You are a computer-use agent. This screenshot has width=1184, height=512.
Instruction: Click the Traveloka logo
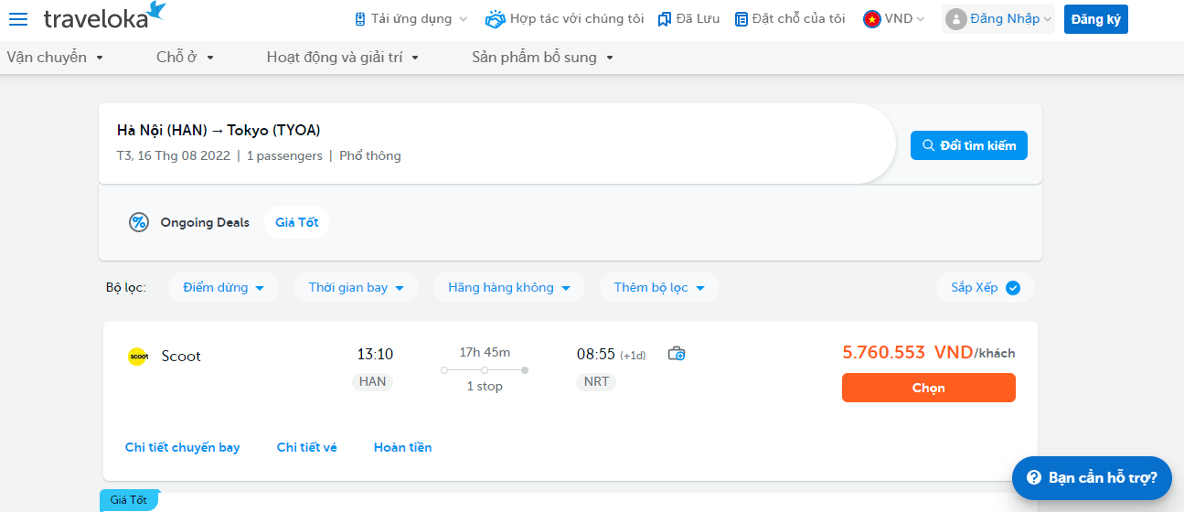pos(104,16)
